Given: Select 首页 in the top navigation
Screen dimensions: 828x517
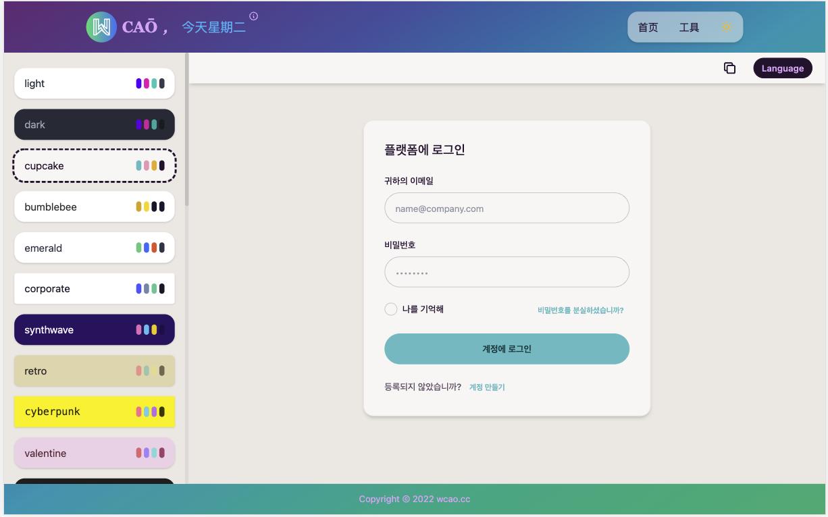Looking at the screenshot, I should click(649, 28).
